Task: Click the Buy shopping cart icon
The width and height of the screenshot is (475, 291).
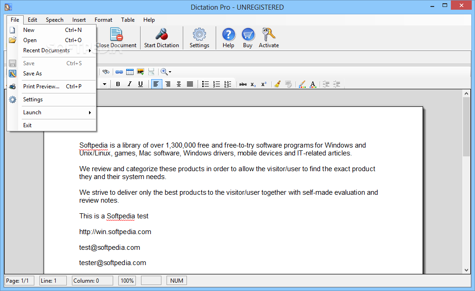Action: click(x=248, y=34)
